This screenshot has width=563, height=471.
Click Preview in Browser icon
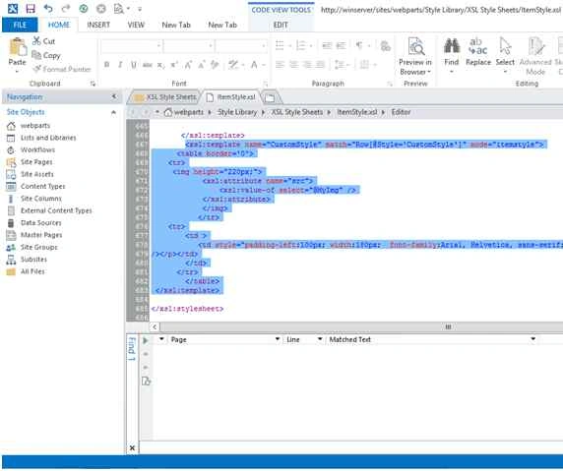[x=415, y=46]
